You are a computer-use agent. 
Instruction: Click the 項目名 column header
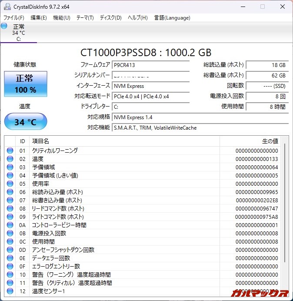pos(40,141)
